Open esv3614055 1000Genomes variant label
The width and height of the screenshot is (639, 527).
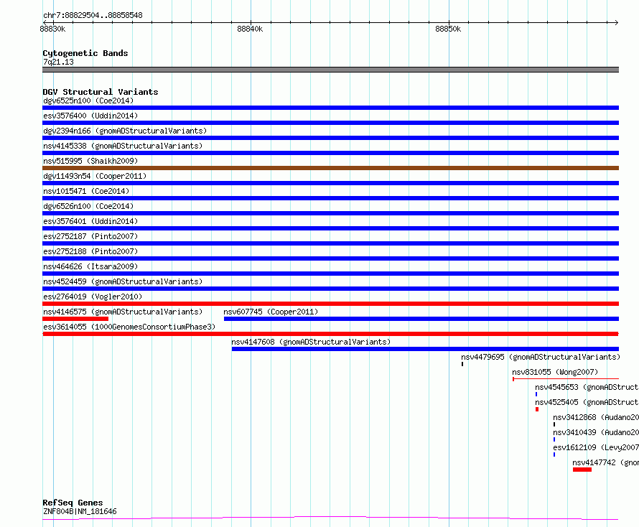tap(129, 327)
